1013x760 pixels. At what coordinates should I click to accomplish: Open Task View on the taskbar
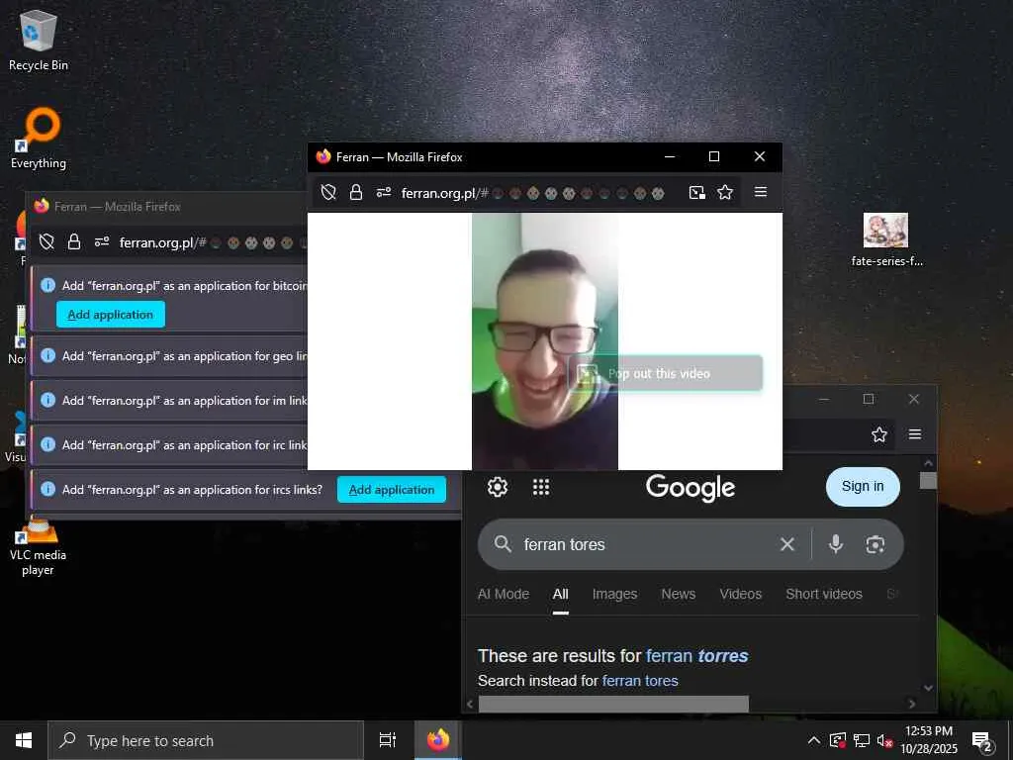coord(387,740)
